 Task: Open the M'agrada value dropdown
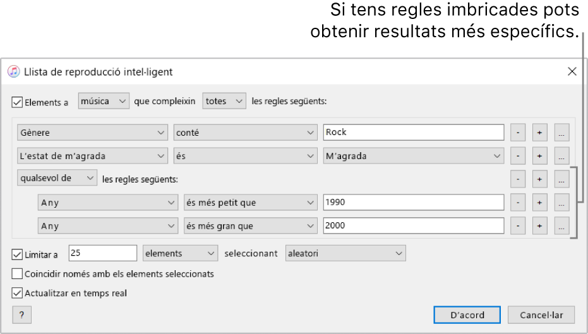(414, 156)
